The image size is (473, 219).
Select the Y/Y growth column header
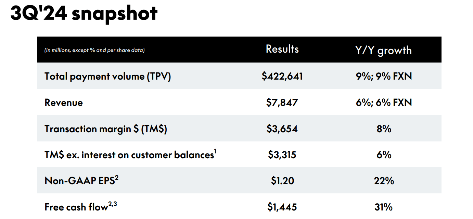point(383,50)
